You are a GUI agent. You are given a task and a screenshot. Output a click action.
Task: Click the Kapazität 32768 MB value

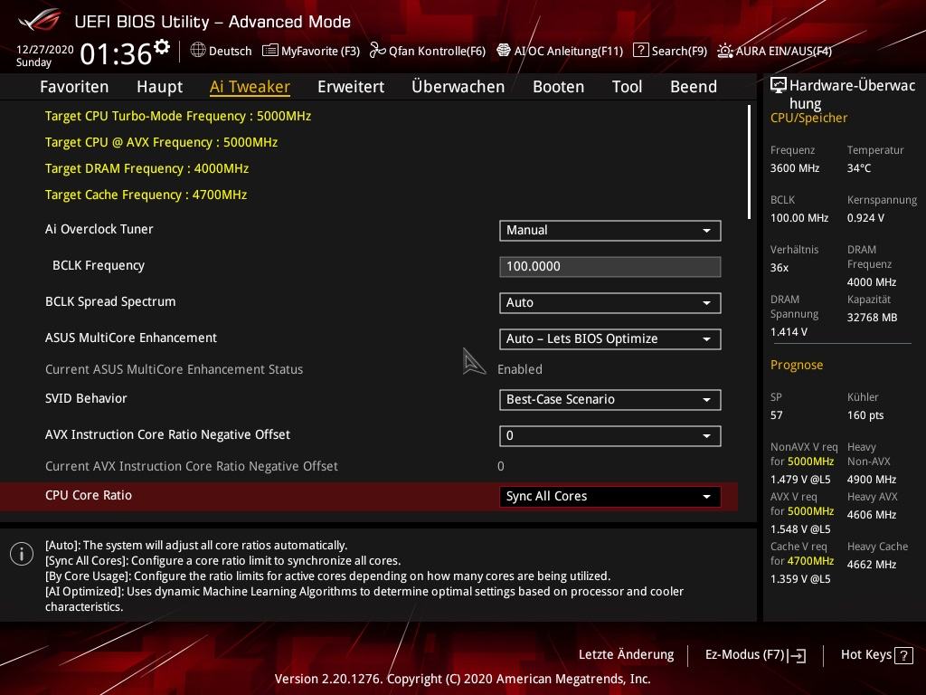[x=872, y=318]
